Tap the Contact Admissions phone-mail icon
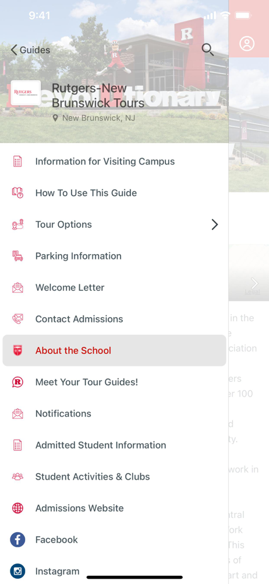Image resolution: width=269 pixels, height=584 pixels. tap(17, 319)
